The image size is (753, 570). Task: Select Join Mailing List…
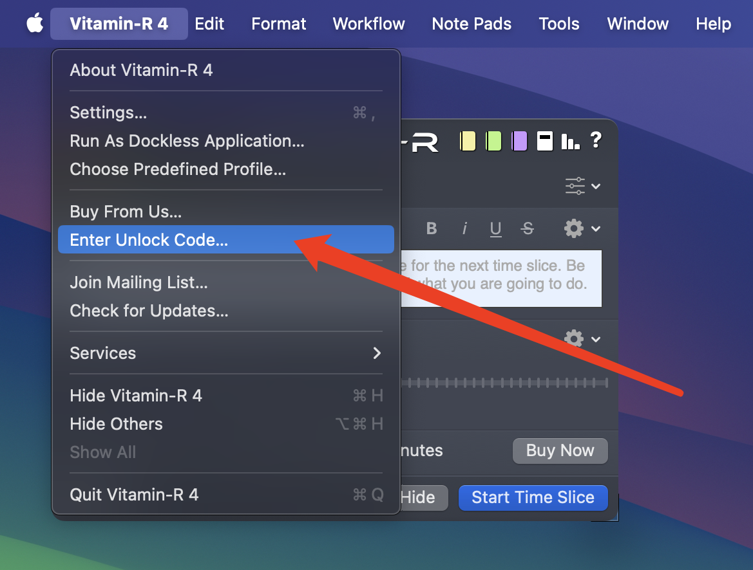coord(225,282)
